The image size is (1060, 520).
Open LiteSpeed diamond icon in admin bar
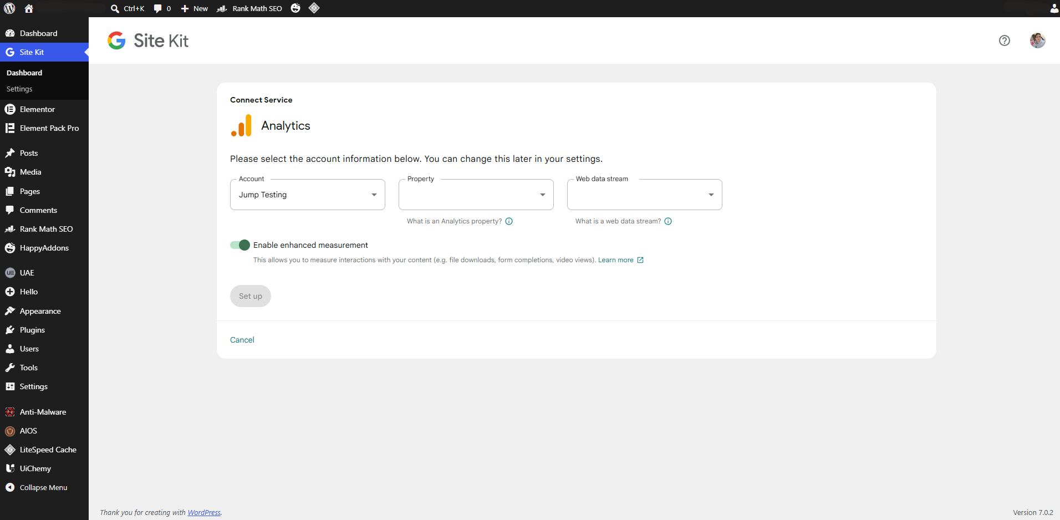pyautogui.click(x=314, y=8)
